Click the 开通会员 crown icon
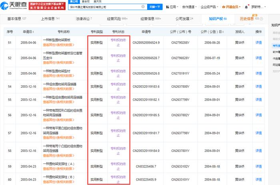The height and width of the screenshot is (185, 280). point(224,7)
